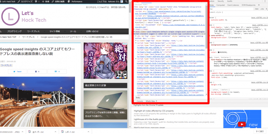Click the 投稿の編集 admin bar link
Viewport: 268px width, 134px height.
[x=58, y=1]
